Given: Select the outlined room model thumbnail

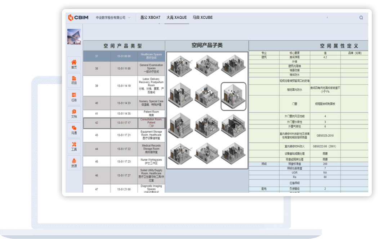Looking at the screenshot, I should (233, 96).
